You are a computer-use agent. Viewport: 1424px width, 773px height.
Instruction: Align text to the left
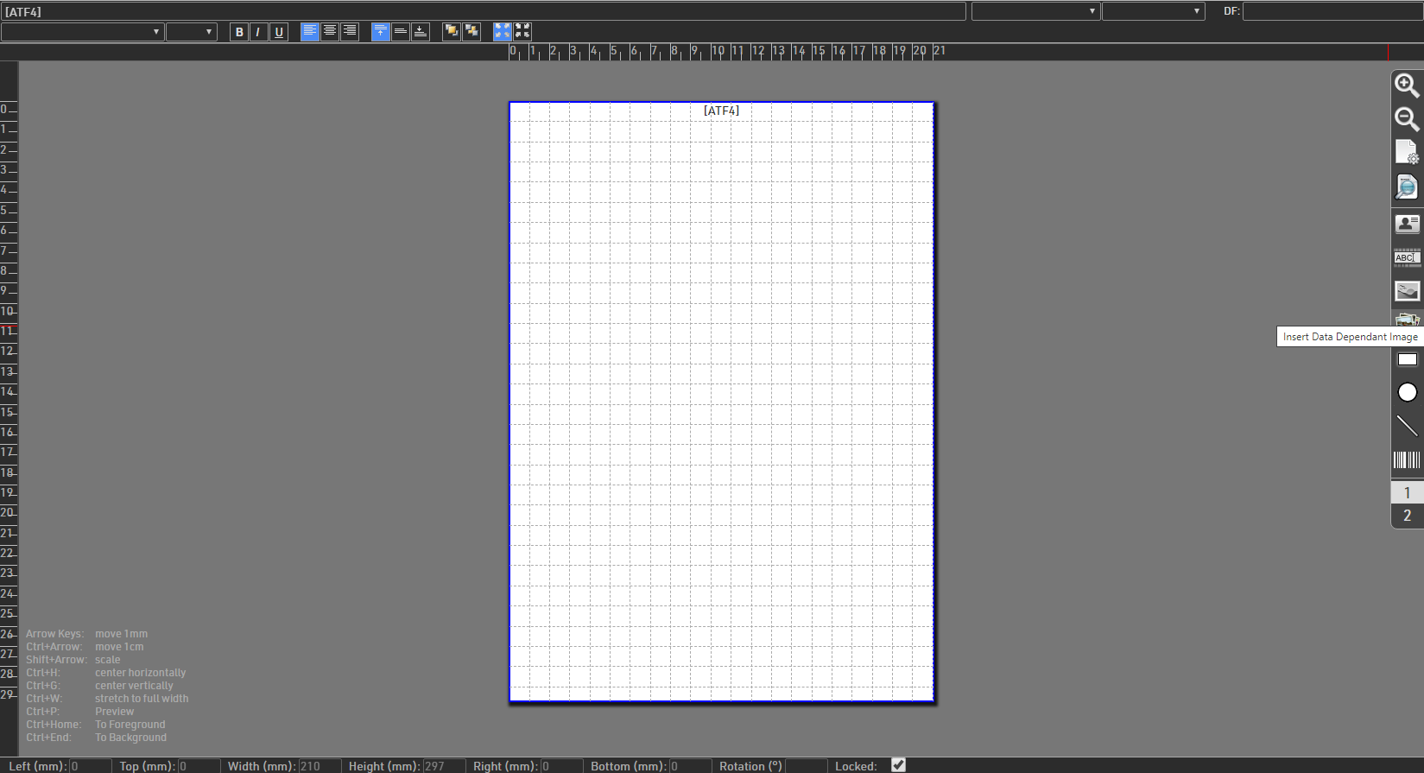(x=309, y=32)
